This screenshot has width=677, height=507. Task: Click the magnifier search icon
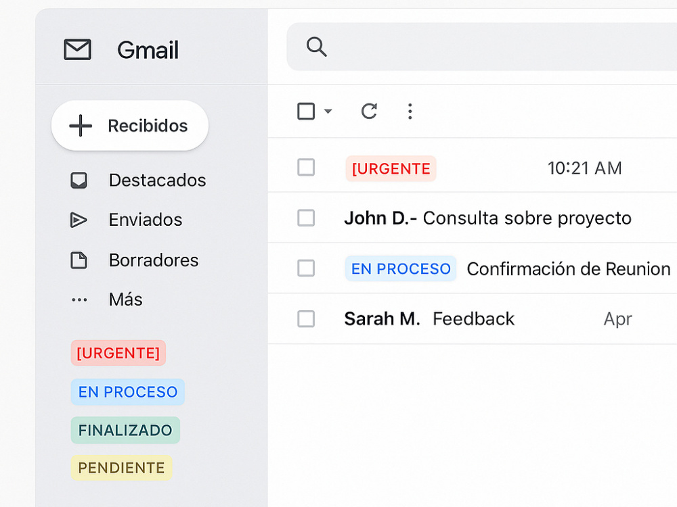(316, 47)
